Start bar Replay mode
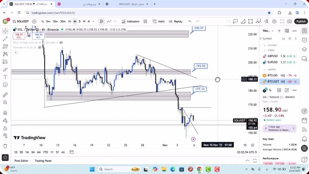309x174 pixels. coord(176,21)
